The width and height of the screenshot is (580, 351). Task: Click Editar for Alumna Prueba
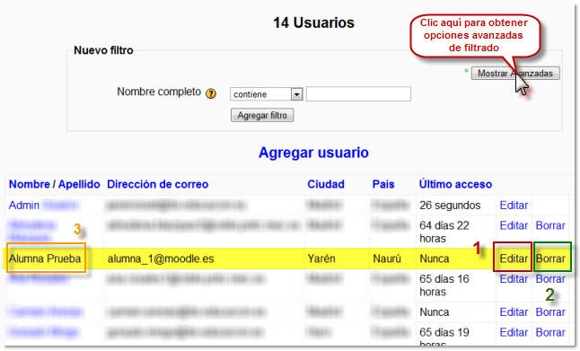[514, 259]
